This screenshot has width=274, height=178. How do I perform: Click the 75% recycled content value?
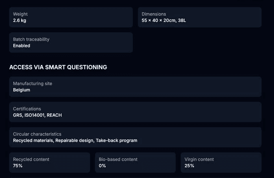[x=18, y=166]
